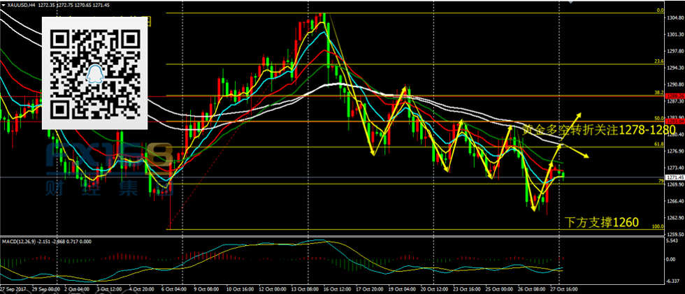Click the Fibonacci 0.0 level label

coord(659,11)
